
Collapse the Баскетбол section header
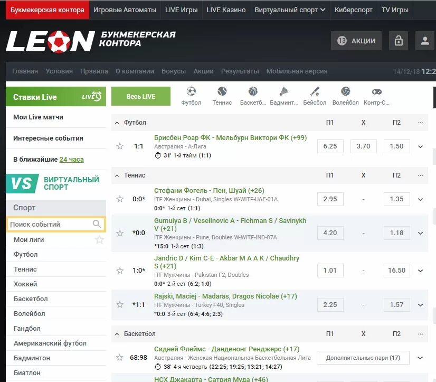pyautogui.click(x=117, y=334)
